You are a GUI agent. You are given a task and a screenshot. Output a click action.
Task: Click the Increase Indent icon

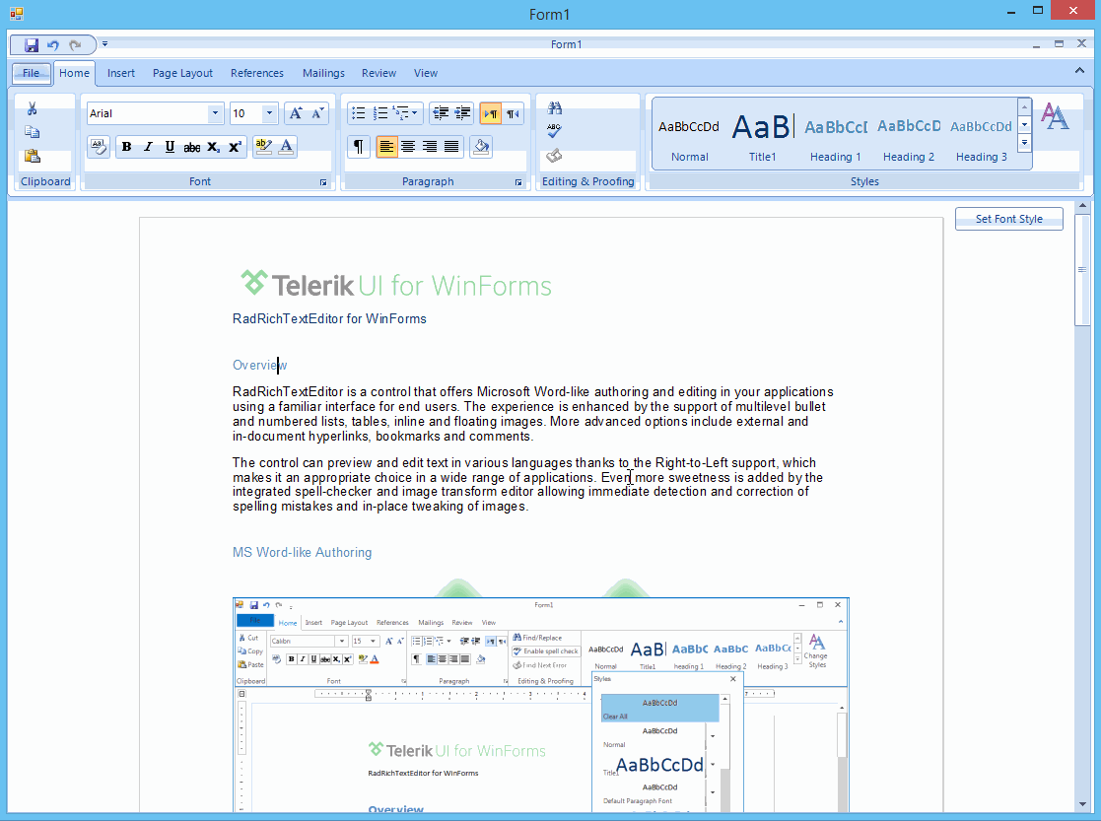[x=462, y=113]
